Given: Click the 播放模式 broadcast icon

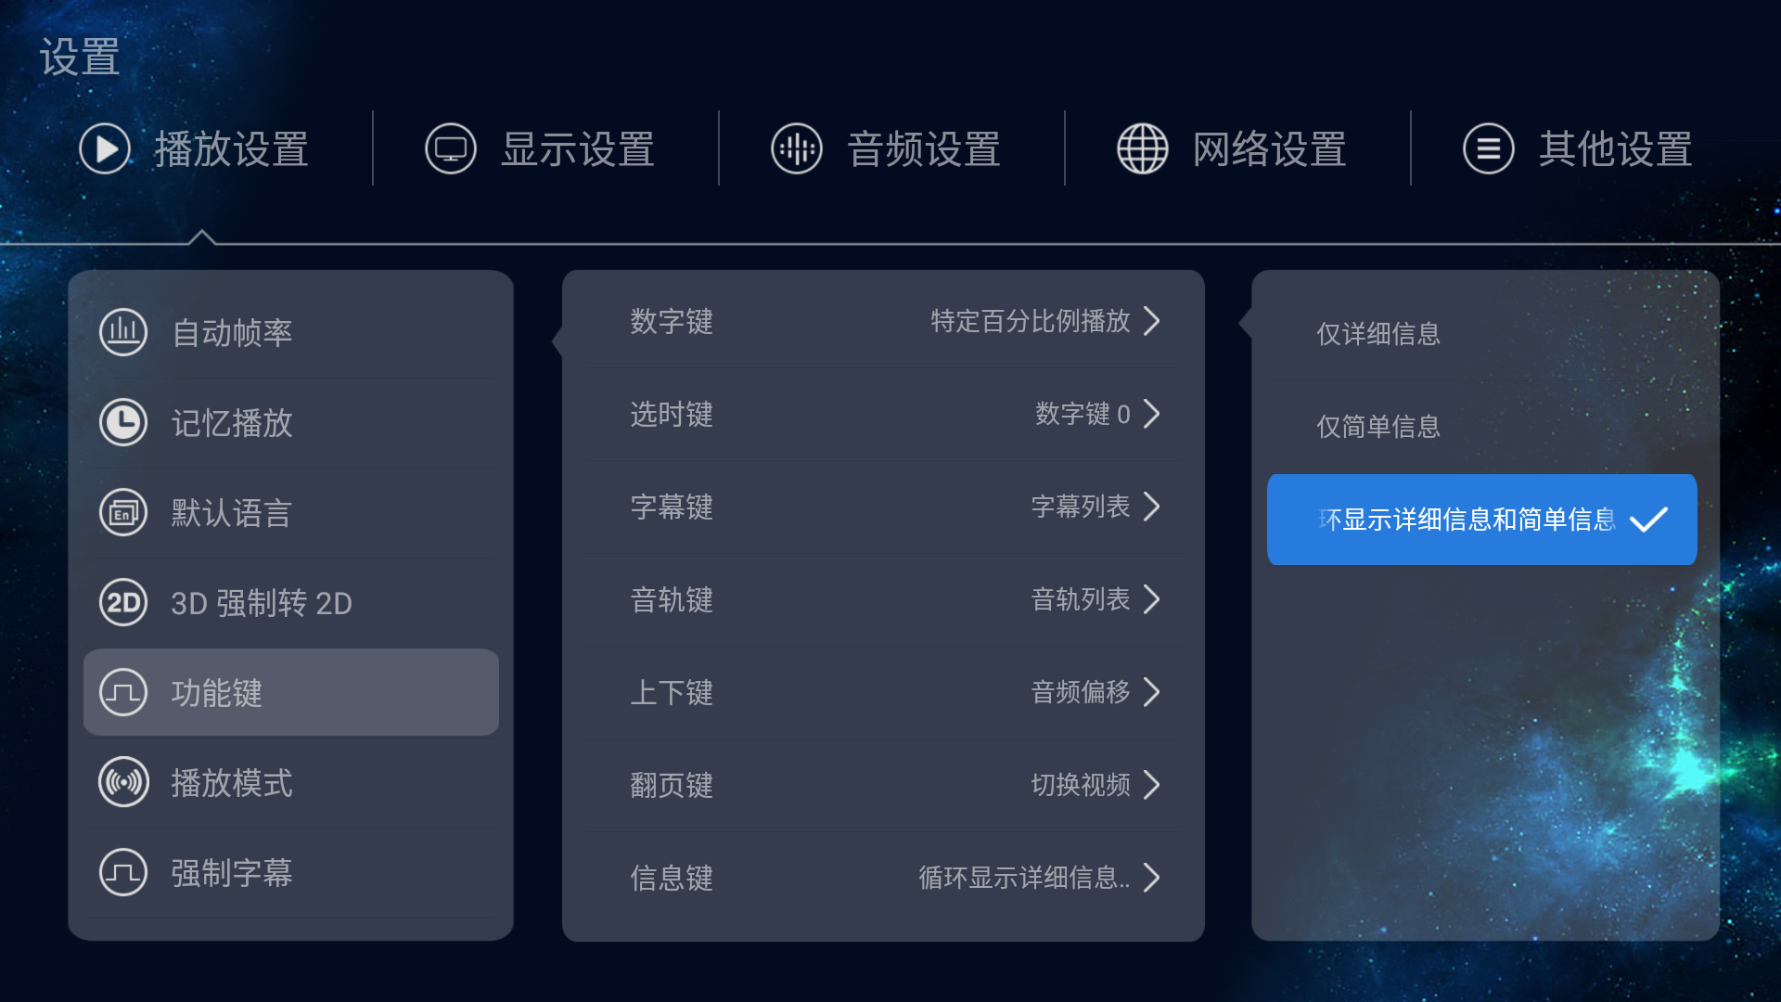Looking at the screenshot, I should pyautogui.click(x=123, y=782).
